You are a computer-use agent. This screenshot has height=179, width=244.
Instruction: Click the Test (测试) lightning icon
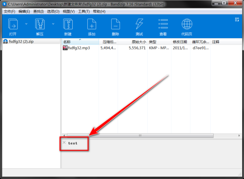click(x=139, y=24)
